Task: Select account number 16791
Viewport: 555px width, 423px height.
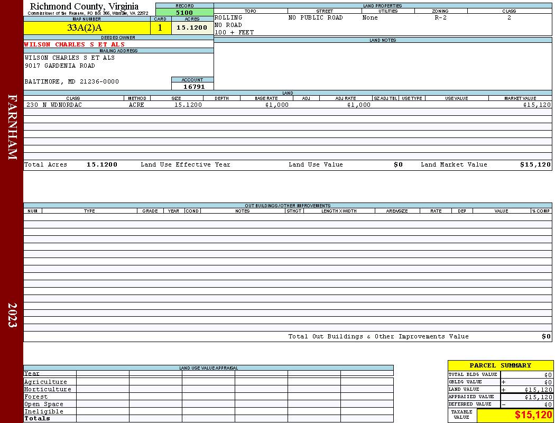Action: point(193,86)
